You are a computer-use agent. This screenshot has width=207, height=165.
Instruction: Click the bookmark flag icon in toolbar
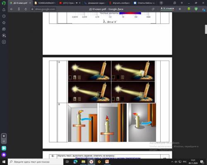[180, 9]
